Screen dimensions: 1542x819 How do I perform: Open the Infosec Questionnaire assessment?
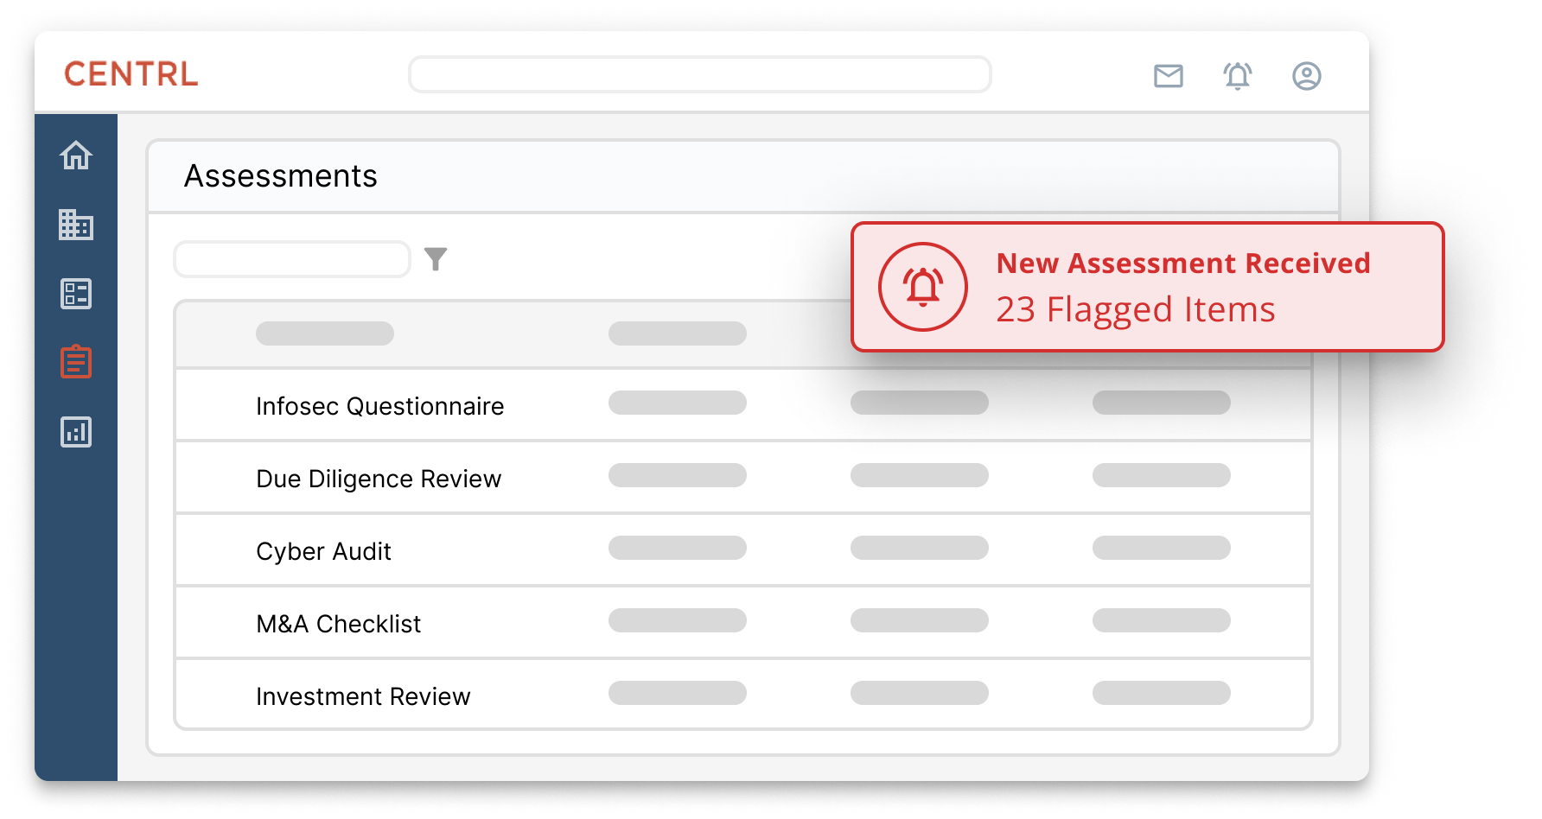(379, 406)
